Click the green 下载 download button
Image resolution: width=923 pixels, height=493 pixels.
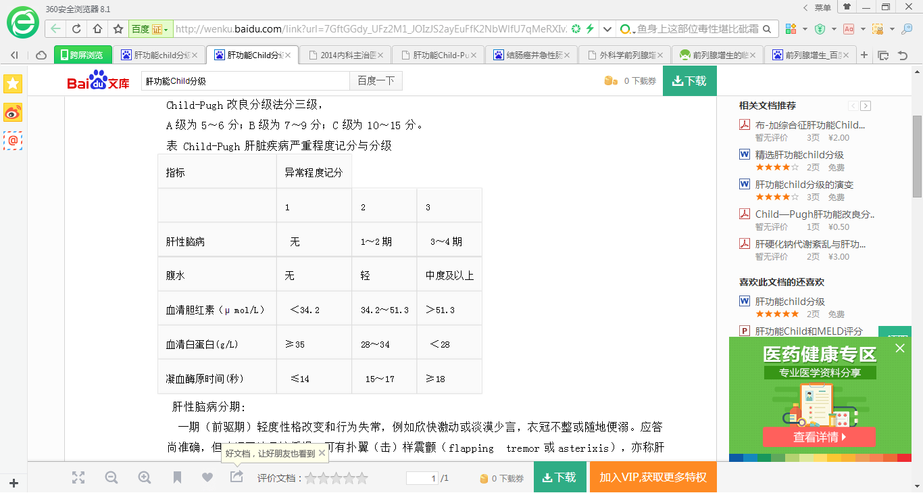(x=689, y=80)
